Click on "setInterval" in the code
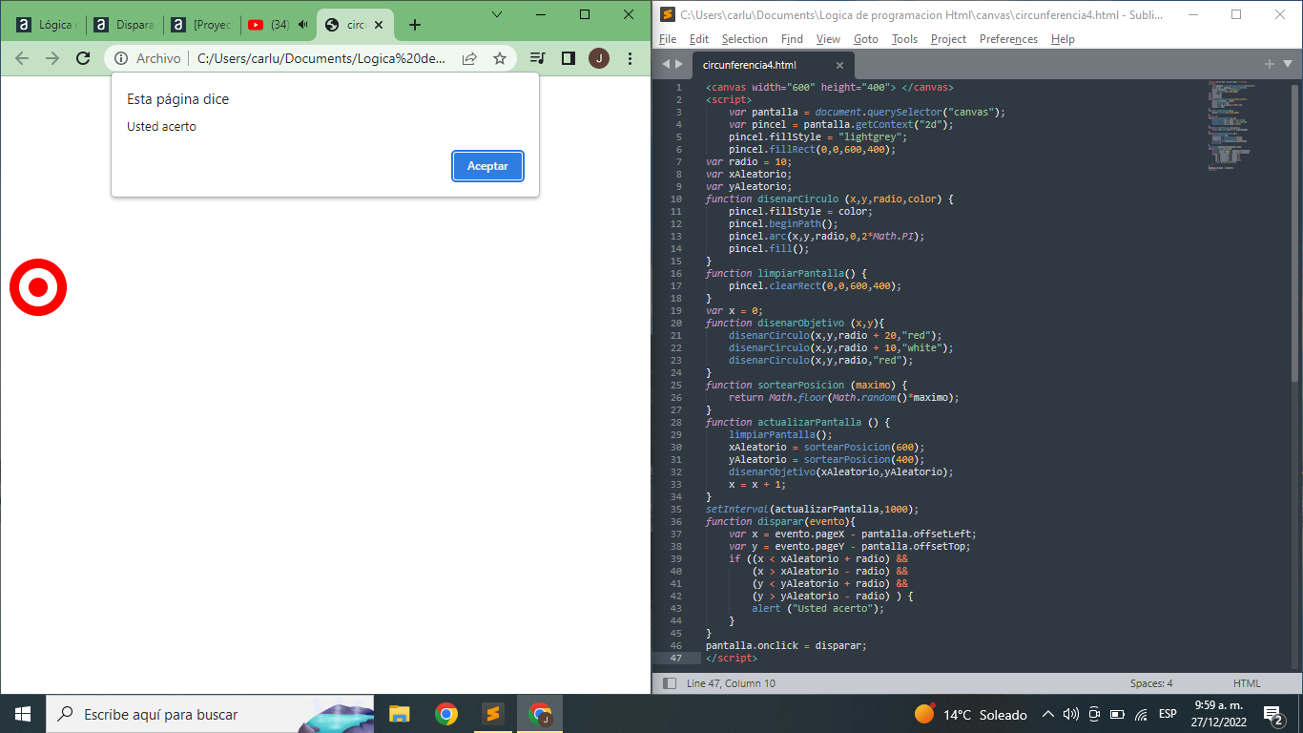This screenshot has width=1303, height=733. pos(737,510)
